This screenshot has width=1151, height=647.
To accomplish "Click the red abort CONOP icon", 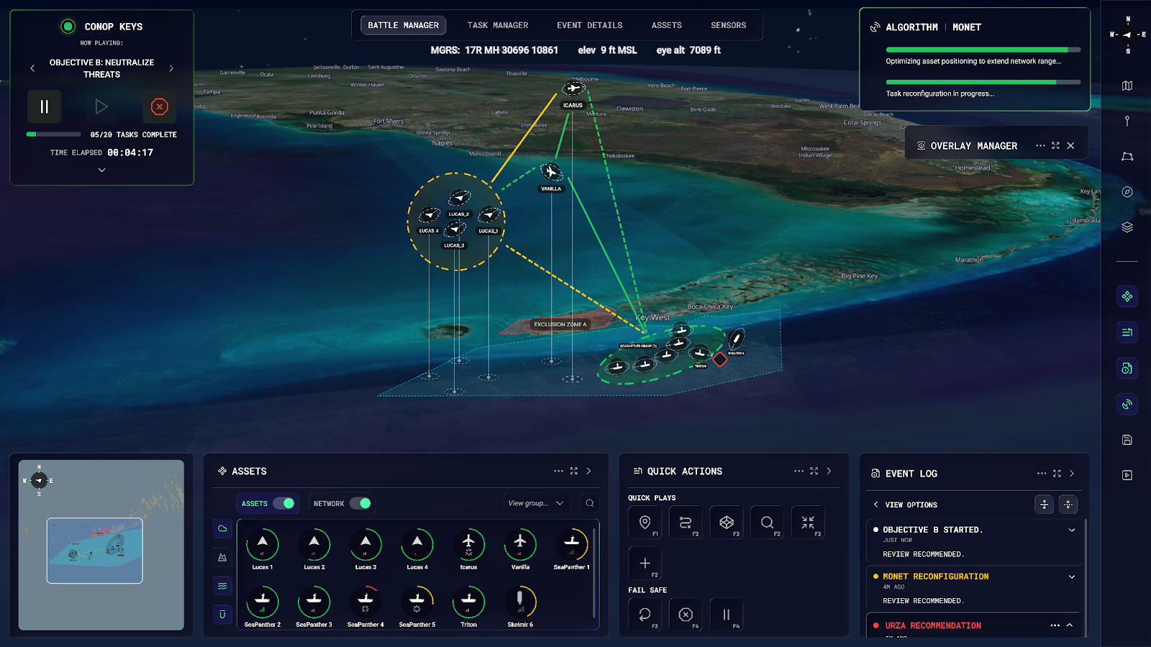I will (159, 107).
